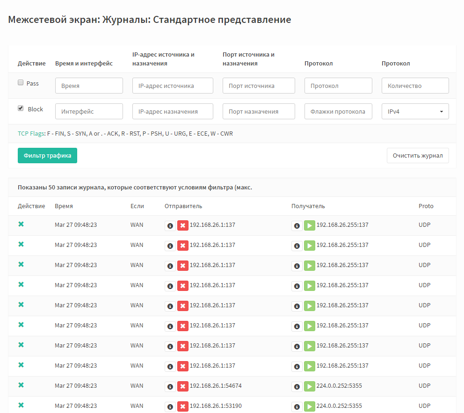464x413 pixels.
Task: Click green pass icon beside last 224.0.0.252:5355 recipient
Action: point(310,407)
